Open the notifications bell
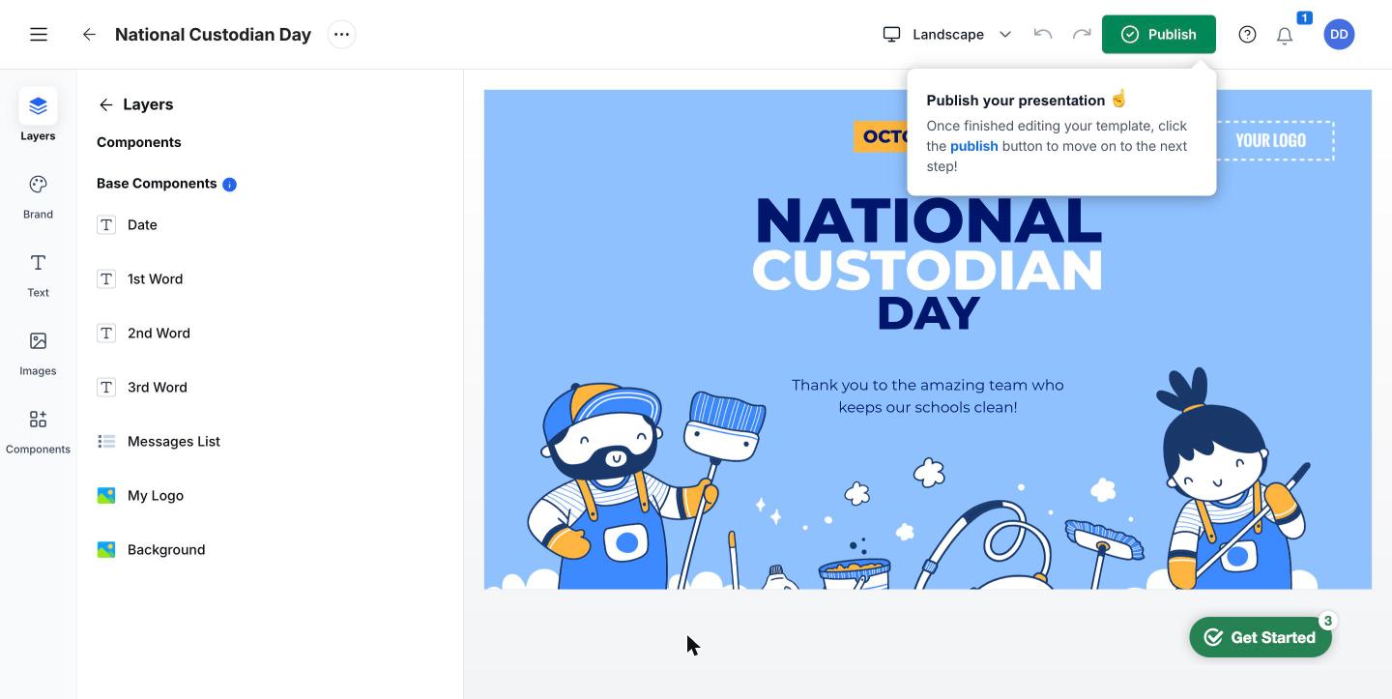Viewport: 1392px width, 699px height. click(1285, 36)
